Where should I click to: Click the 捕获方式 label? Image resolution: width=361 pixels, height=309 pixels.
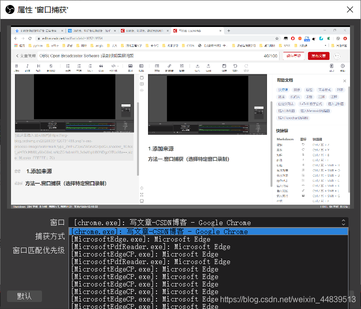50,236
